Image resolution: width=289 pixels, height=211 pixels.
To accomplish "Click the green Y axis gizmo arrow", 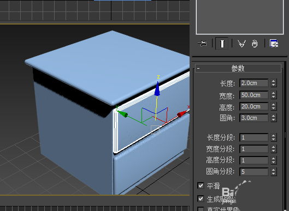I will pos(122,113).
